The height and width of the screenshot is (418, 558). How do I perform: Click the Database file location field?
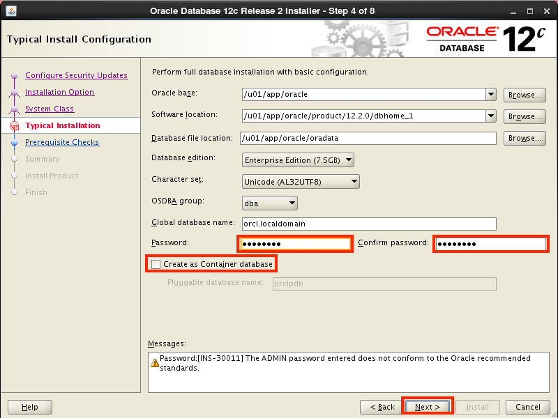point(368,138)
